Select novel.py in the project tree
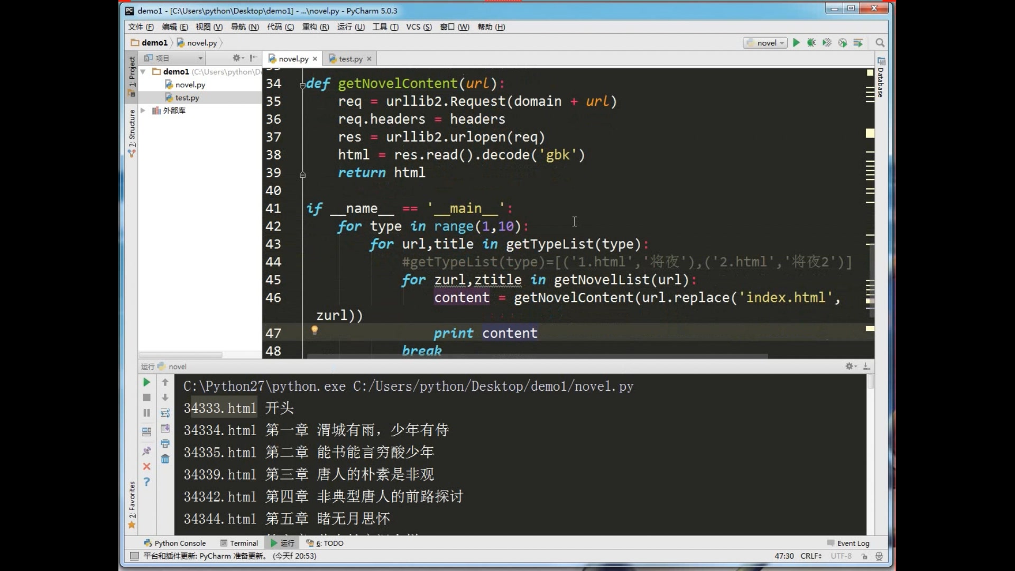 tap(189, 84)
